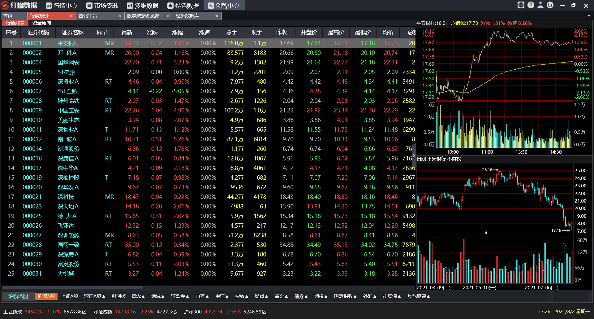Screen dimensions: 594x319
Task: Click the 特色数据 star icon
Action: [x=170, y=6]
